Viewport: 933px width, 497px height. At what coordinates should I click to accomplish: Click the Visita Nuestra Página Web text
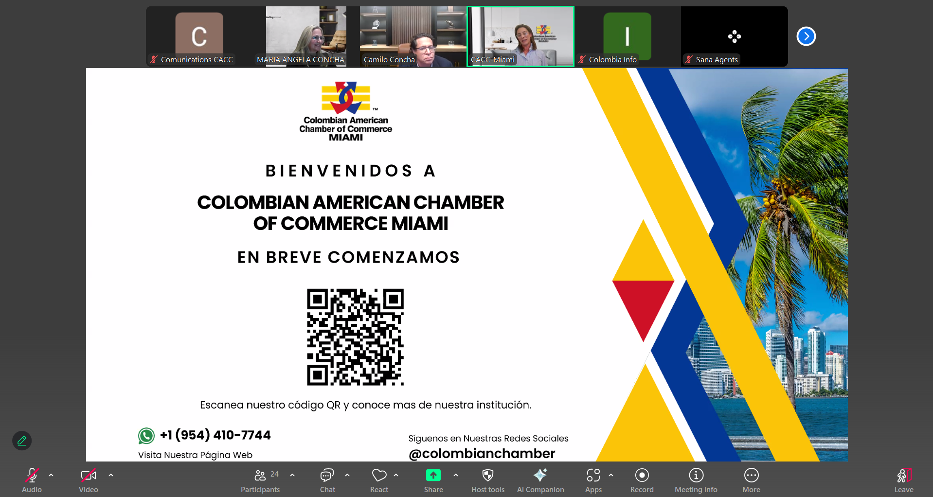pos(195,455)
